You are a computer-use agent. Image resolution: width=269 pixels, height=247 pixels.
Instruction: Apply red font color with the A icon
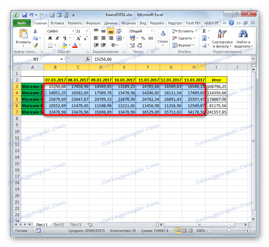pyautogui.click(x=75, y=45)
